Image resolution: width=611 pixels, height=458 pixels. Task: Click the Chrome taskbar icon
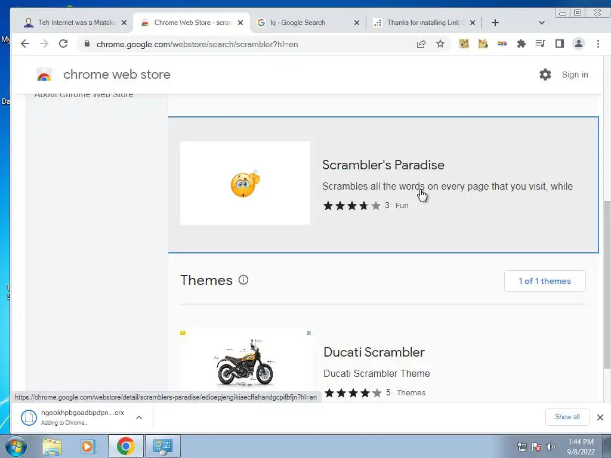click(x=125, y=446)
